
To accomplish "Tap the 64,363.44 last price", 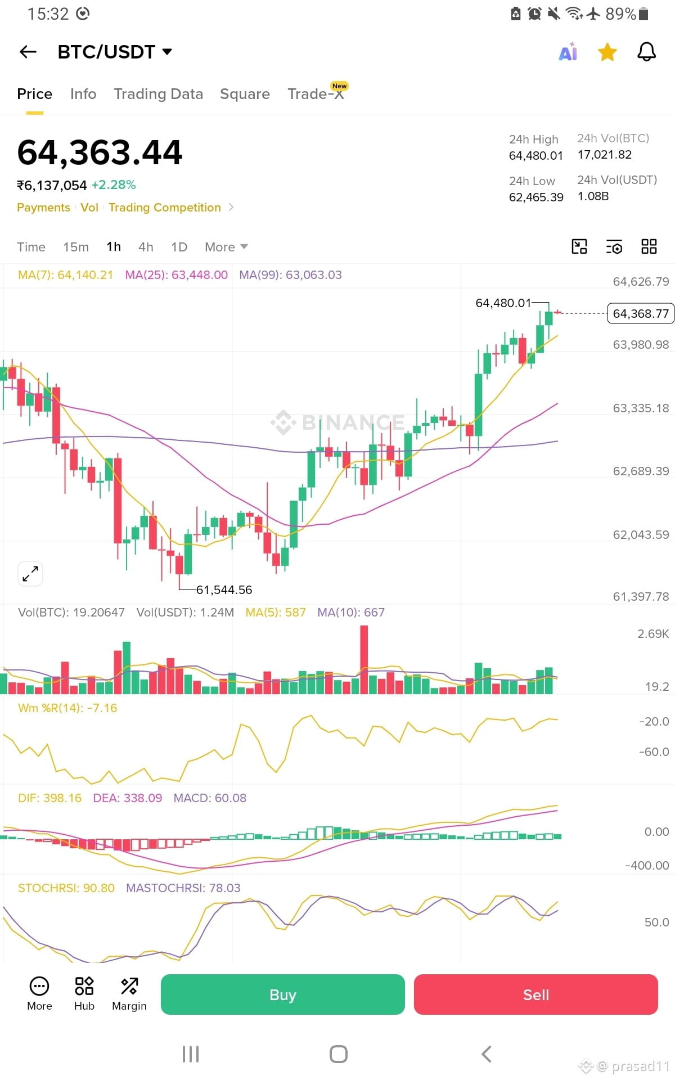I will (x=100, y=152).
